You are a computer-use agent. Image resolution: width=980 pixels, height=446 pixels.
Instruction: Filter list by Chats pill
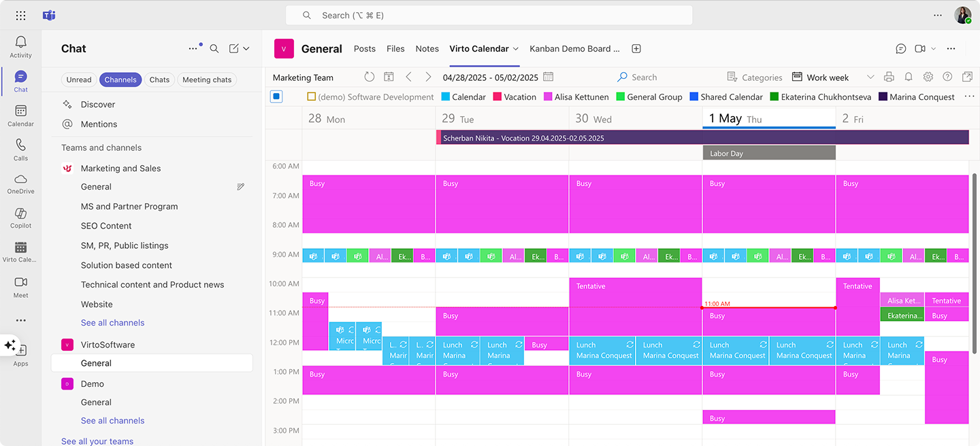159,80
